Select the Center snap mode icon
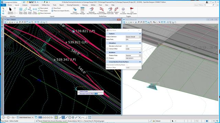 click(x=70, y=118)
